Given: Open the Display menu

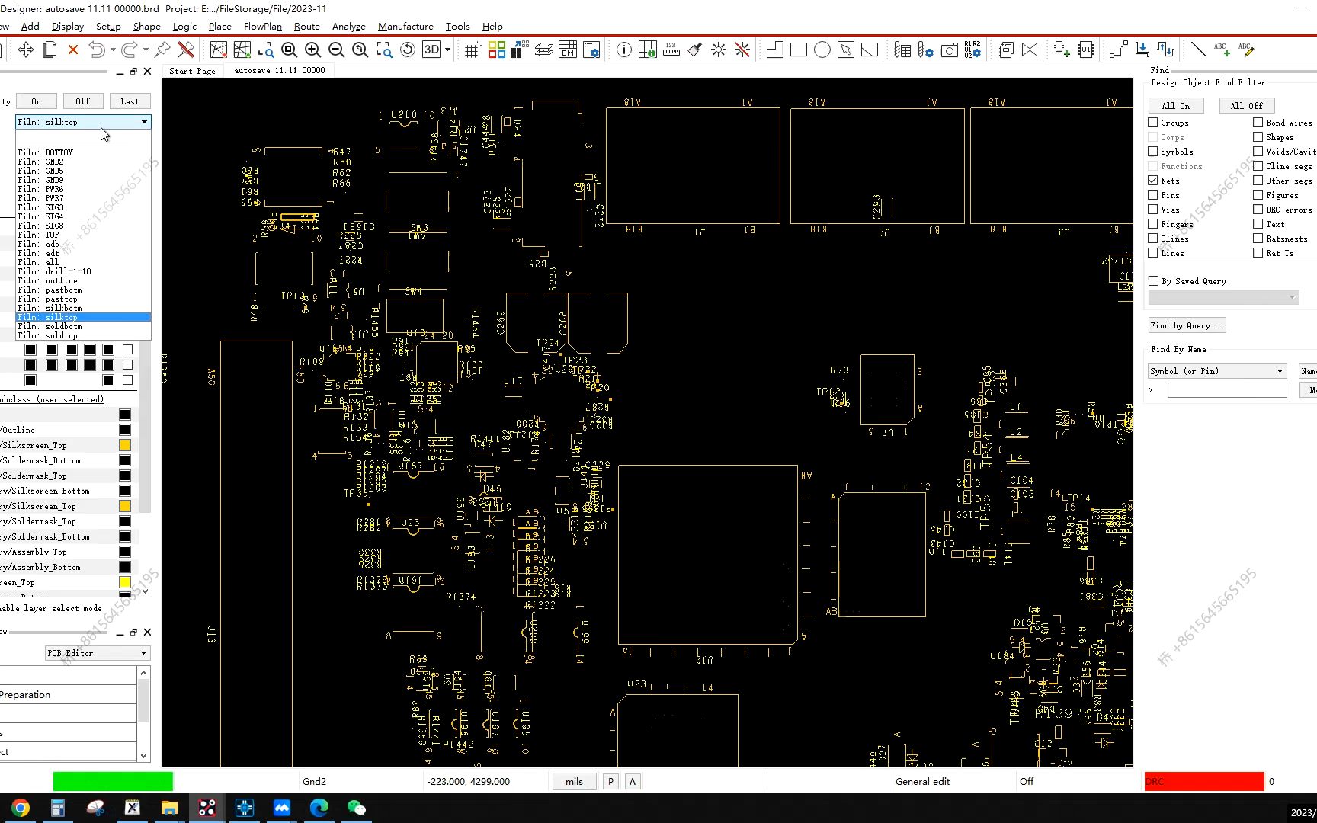Looking at the screenshot, I should pos(68,27).
